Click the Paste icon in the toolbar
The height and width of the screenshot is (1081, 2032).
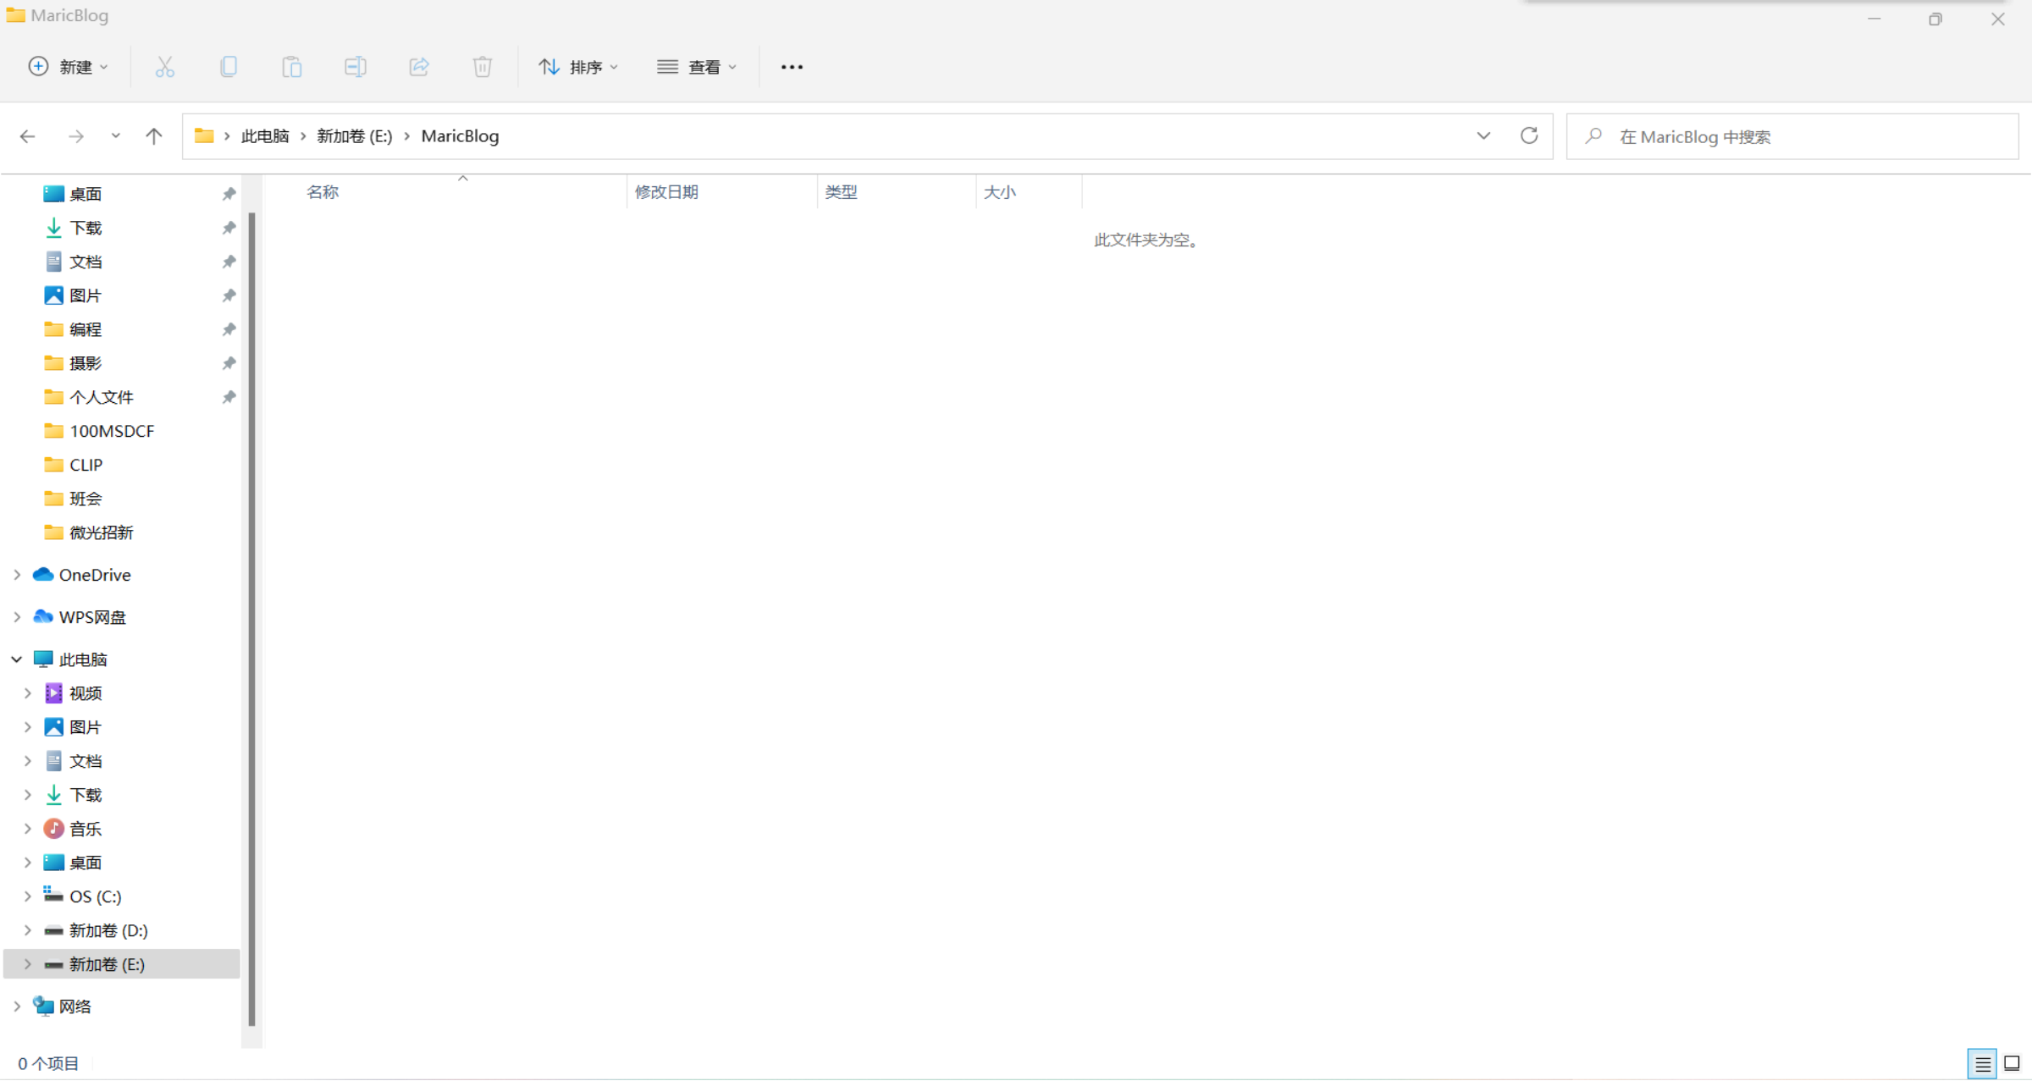(292, 67)
